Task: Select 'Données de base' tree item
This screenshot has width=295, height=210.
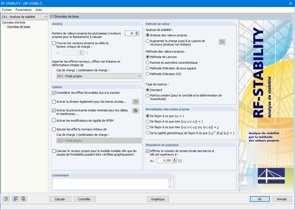Action: point(19,27)
